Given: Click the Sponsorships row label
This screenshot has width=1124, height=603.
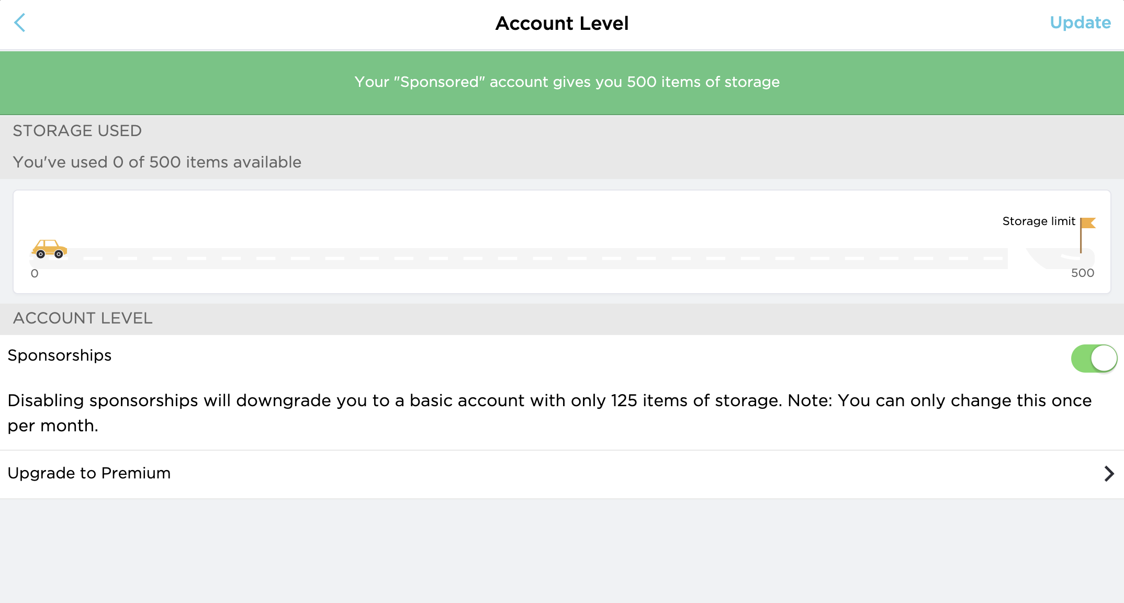Looking at the screenshot, I should click(60, 355).
